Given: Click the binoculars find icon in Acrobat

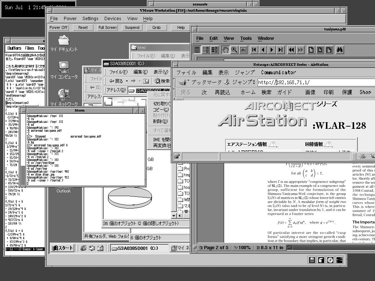Looking at the screenshot, I should click(x=339, y=50).
